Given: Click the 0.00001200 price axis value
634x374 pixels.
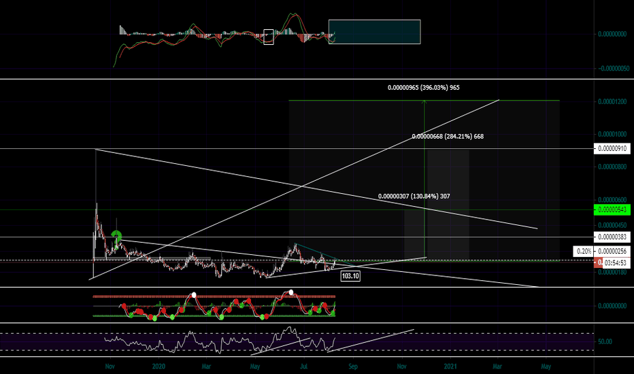Looking at the screenshot, I should [x=612, y=101].
